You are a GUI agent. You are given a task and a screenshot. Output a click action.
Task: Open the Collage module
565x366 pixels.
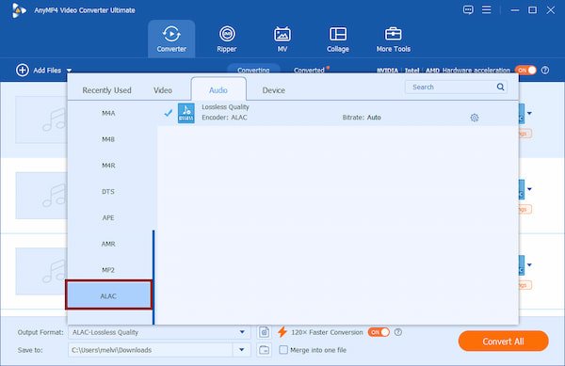pyautogui.click(x=338, y=39)
